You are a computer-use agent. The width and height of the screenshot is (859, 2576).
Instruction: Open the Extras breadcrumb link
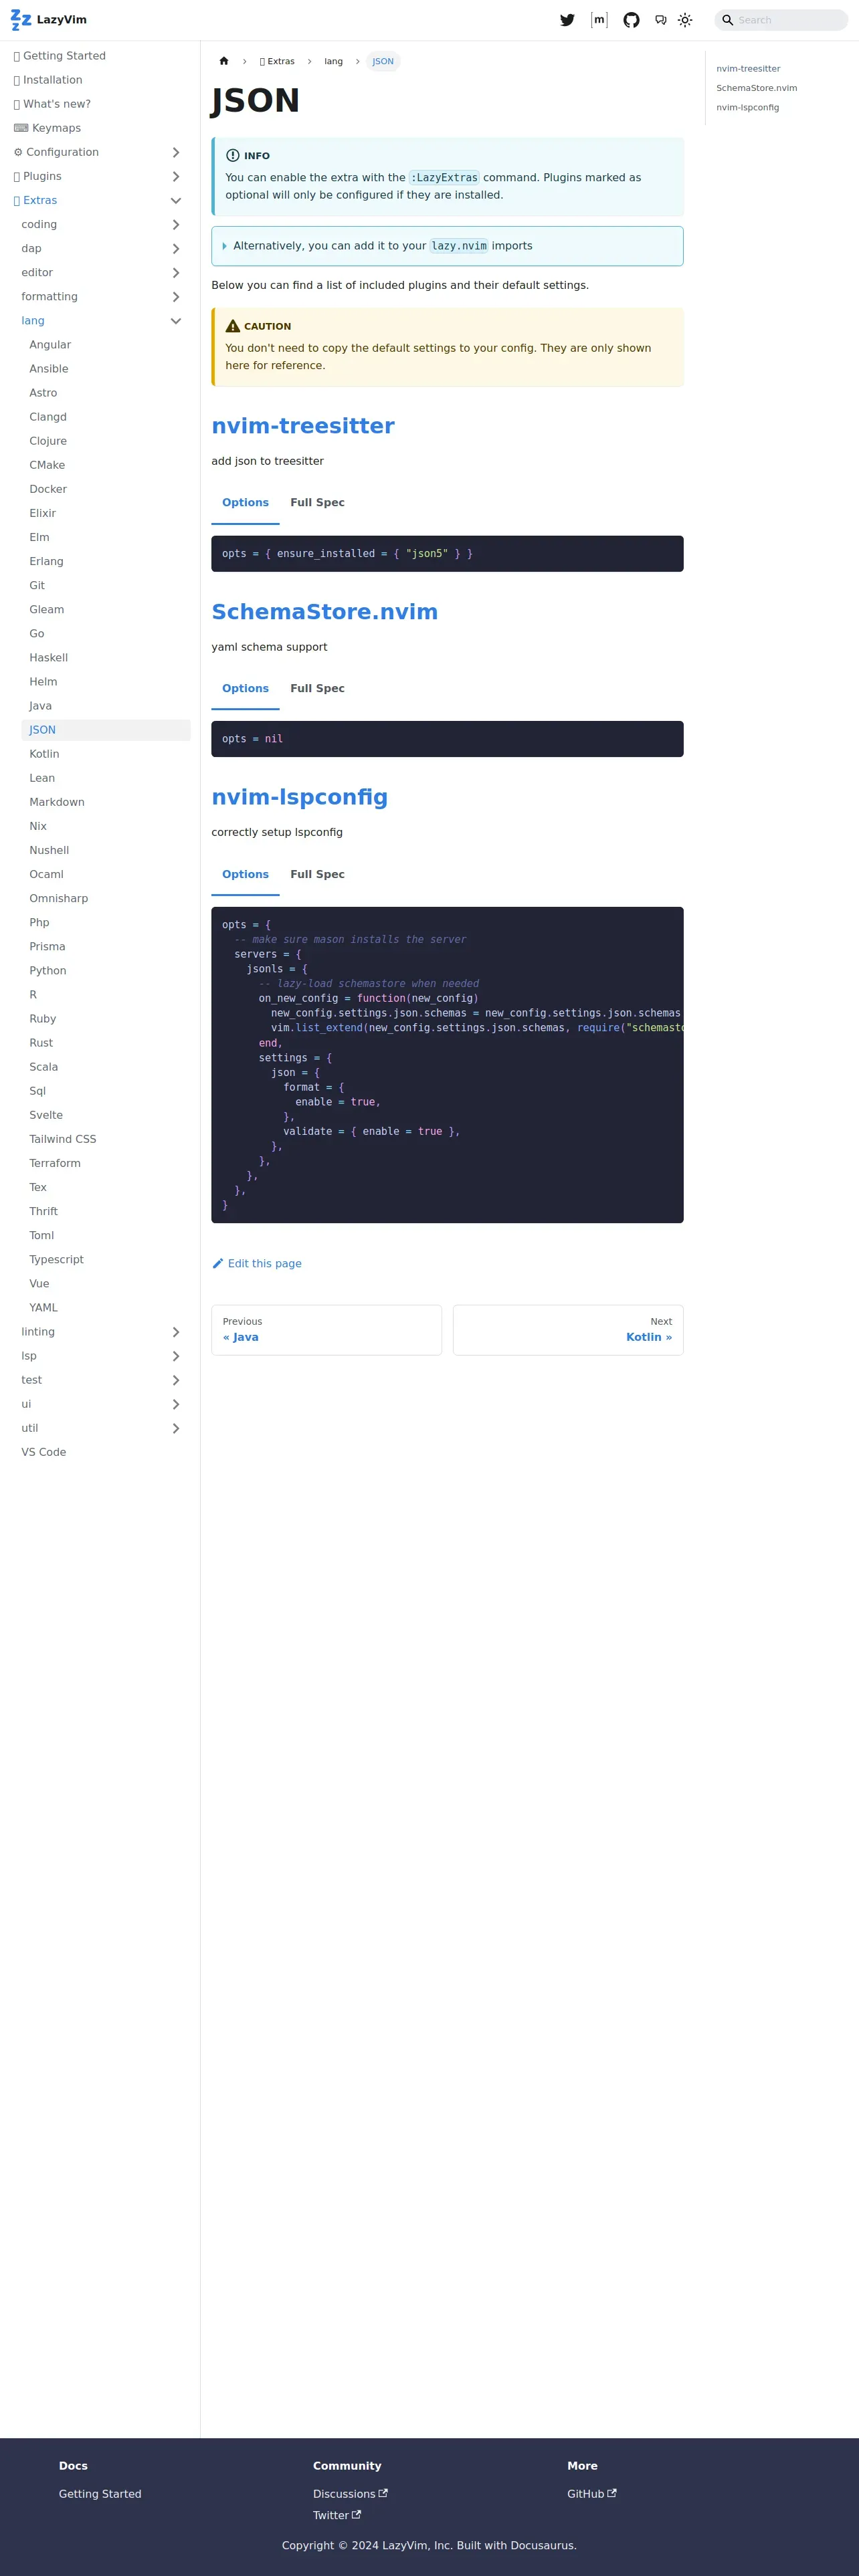pos(277,61)
